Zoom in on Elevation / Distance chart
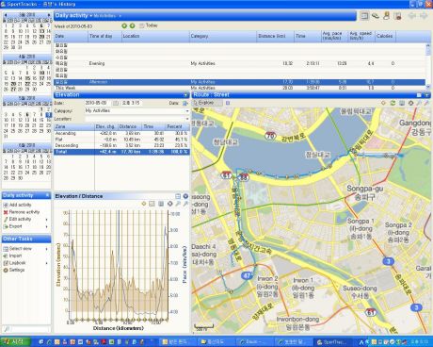Image resolution: width=433 pixels, height=347 pixels. 178,204
